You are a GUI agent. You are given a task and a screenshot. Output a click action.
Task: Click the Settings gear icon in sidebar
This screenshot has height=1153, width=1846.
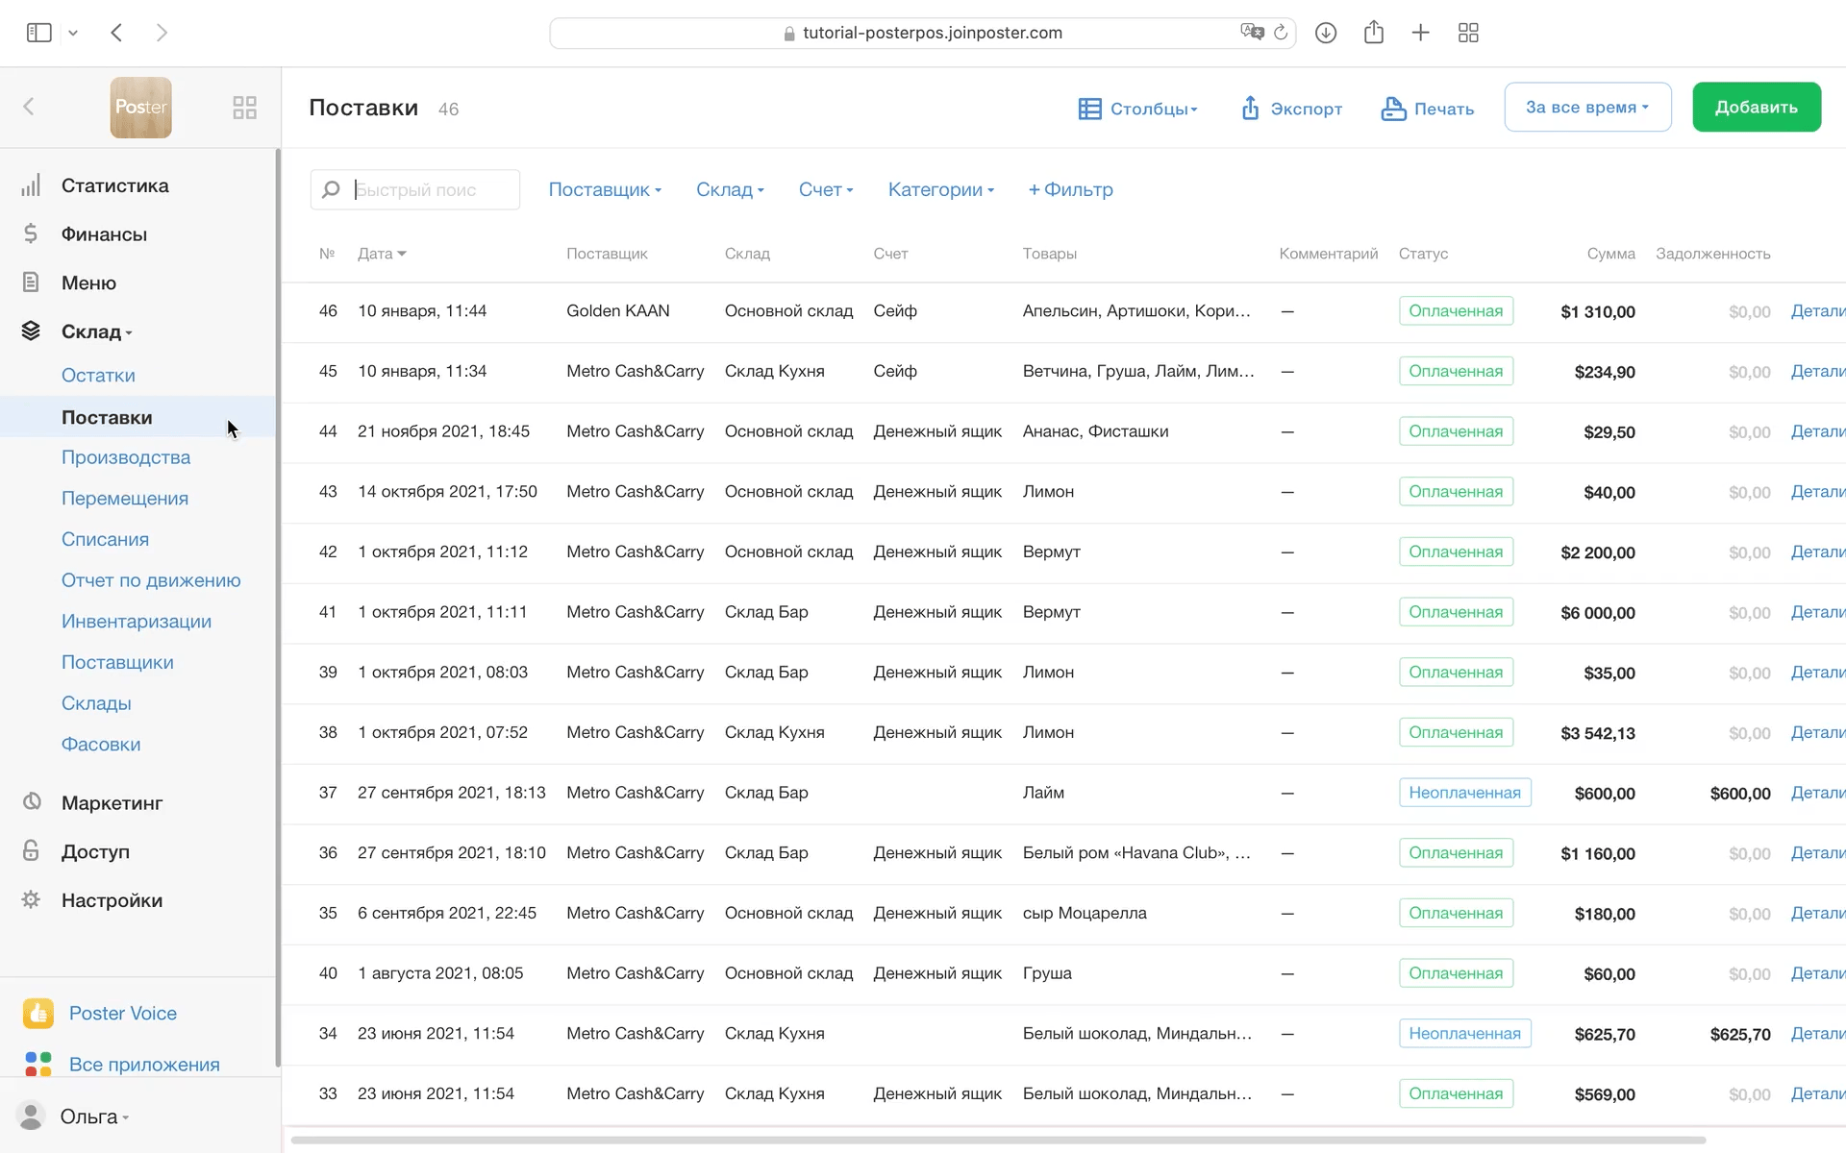pyautogui.click(x=31, y=899)
